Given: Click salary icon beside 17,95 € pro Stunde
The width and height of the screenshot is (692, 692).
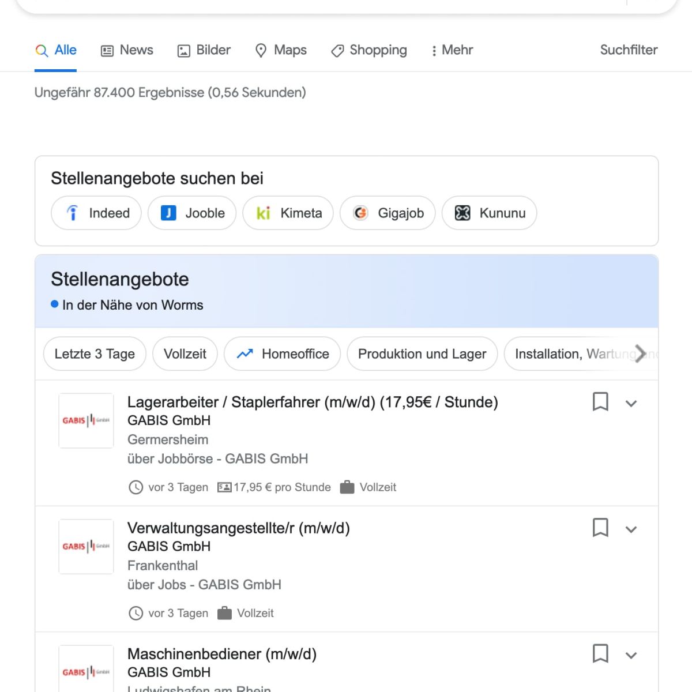Looking at the screenshot, I should click(x=224, y=487).
